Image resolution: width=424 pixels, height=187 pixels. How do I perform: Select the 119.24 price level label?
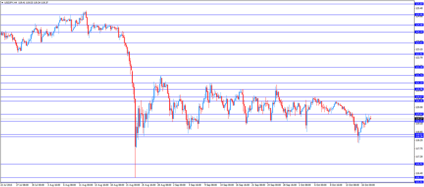click(419, 121)
